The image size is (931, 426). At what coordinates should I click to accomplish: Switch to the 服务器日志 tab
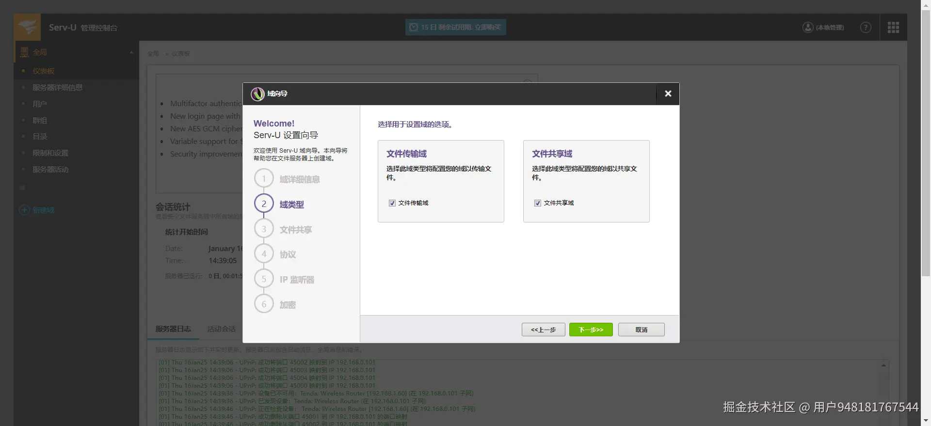(173, 329)
